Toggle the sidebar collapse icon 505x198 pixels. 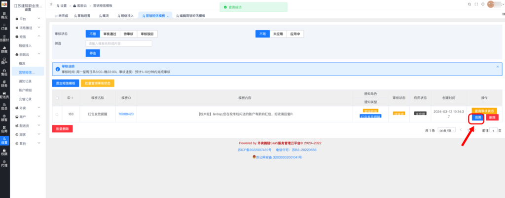click(x=51, y=4)
